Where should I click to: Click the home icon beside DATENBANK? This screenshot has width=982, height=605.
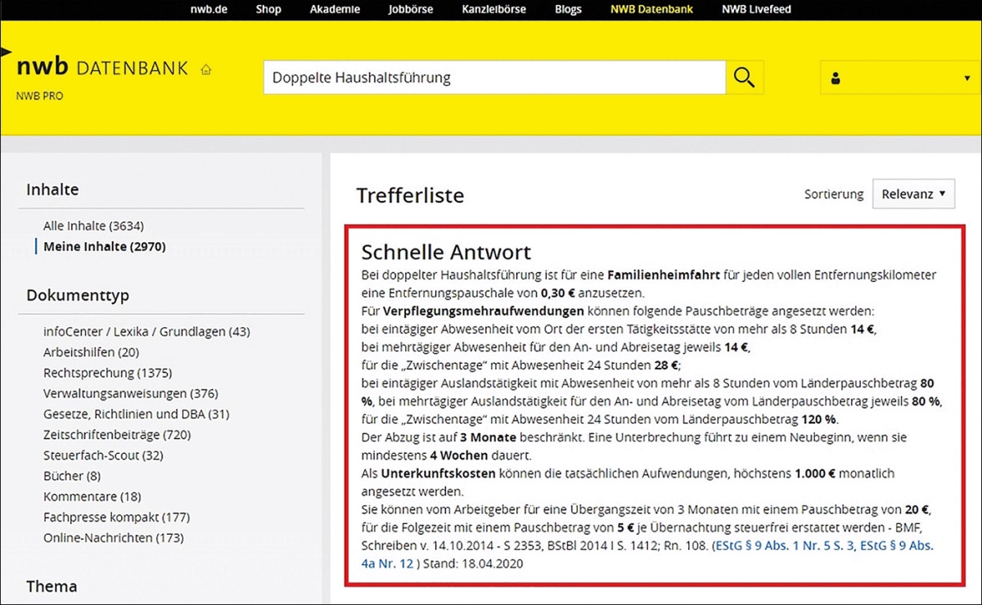click(206, 69)
